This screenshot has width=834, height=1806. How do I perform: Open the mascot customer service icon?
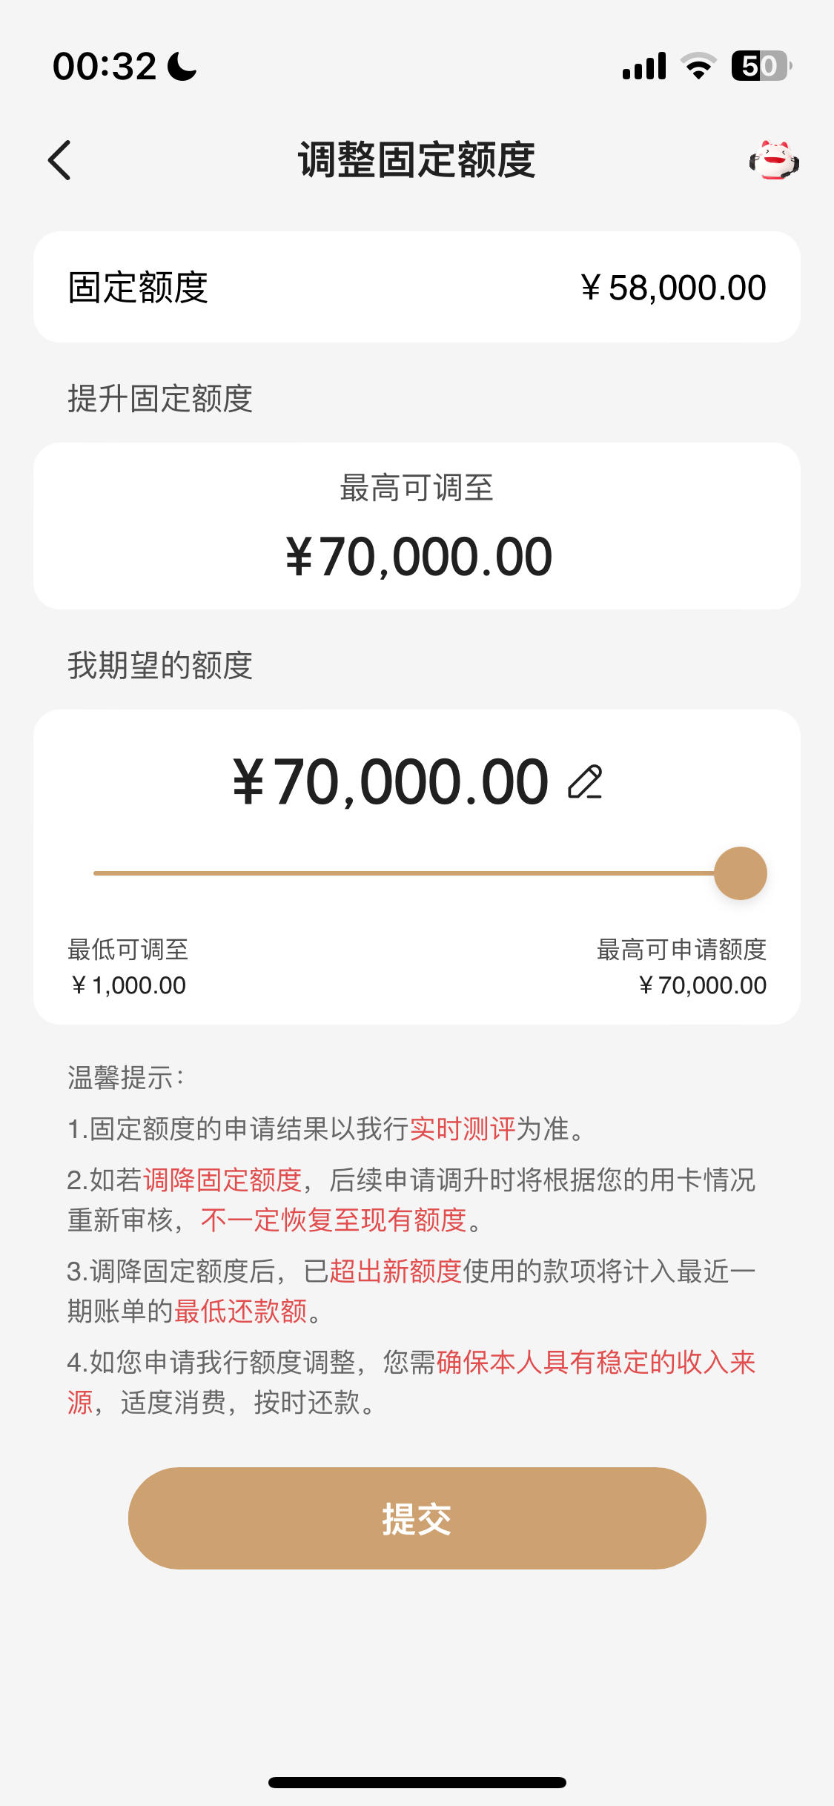[x=774, y=159]
